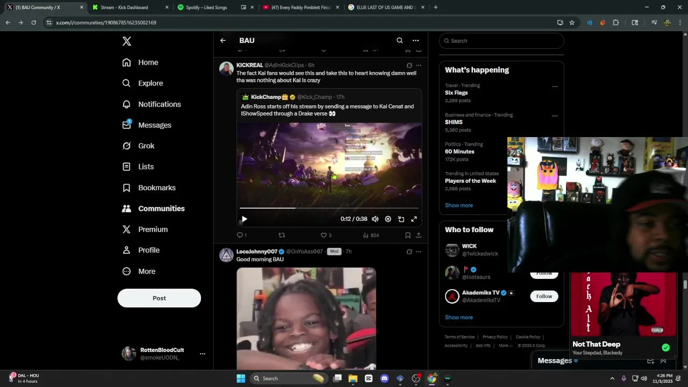Open Grok icon on KICKREAL post
The width and height of the screenshot is (688, 387).
tap(409, 65)
